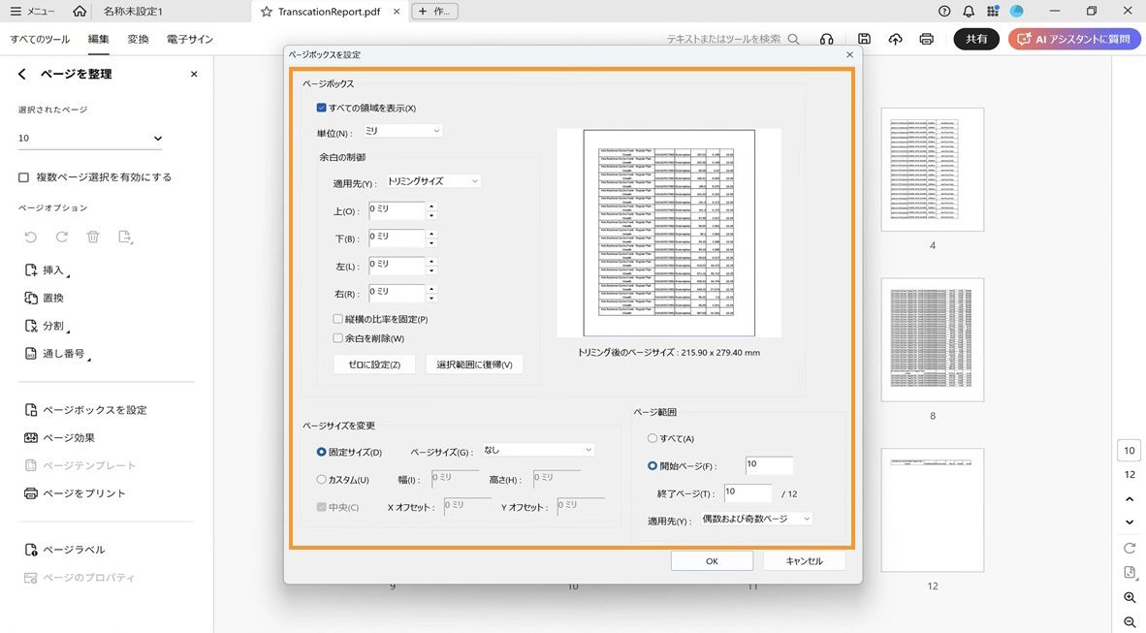Enable 縦横の比率を固定 checkbox
The width and height of the screenshot is (1146, 633).
[337, 318]
